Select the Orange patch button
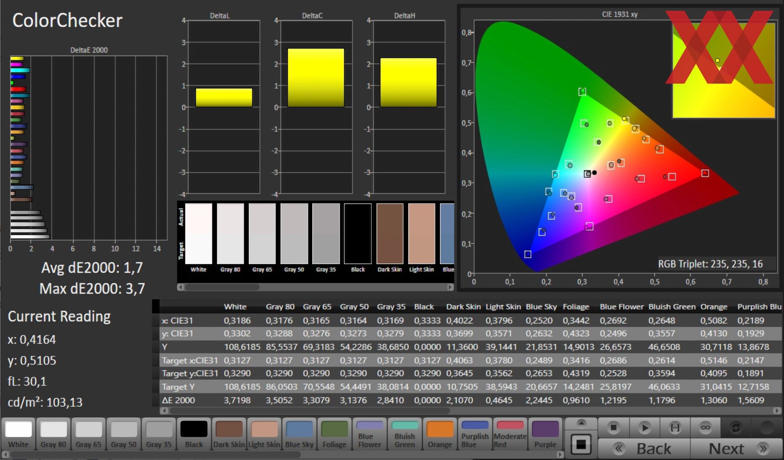The image size is (784, 460). click(440, 434)
